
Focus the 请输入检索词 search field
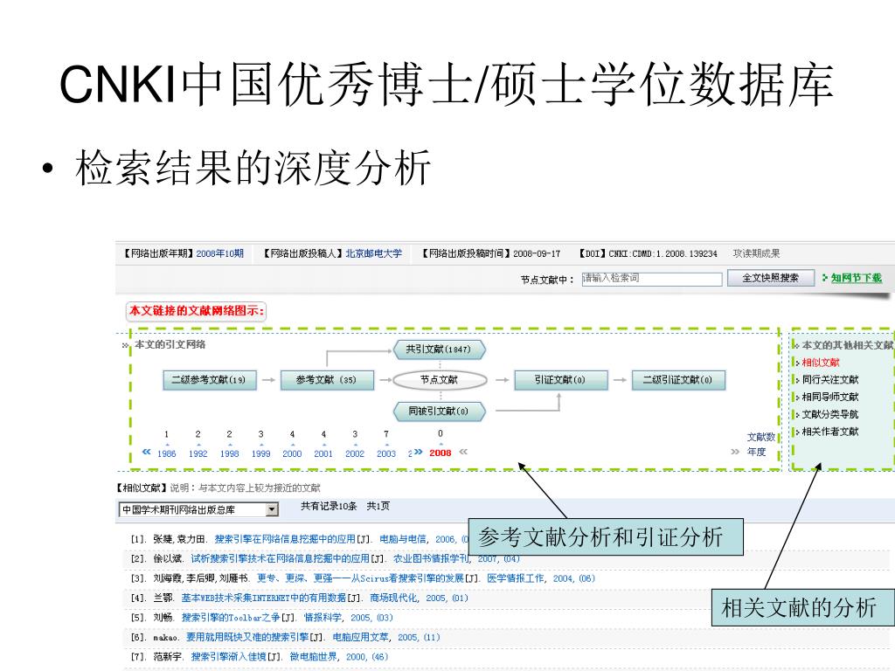[652, 279]
